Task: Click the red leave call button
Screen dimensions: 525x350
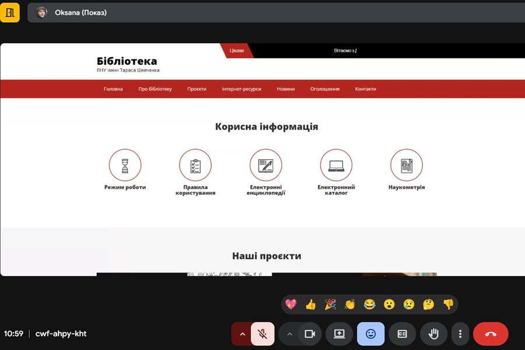Action: (x=491, y=334)
